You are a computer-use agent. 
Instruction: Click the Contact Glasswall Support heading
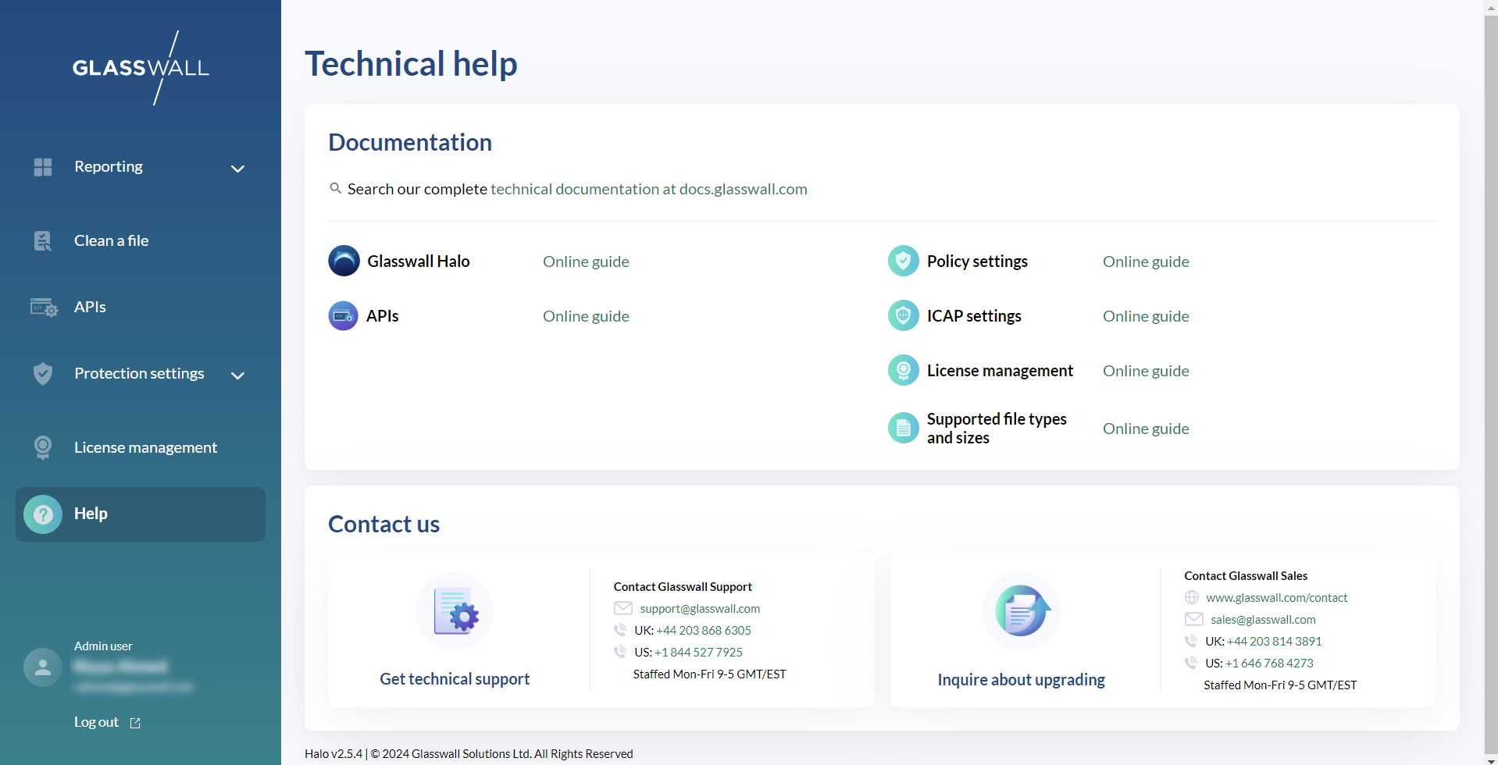pos(683,587)
